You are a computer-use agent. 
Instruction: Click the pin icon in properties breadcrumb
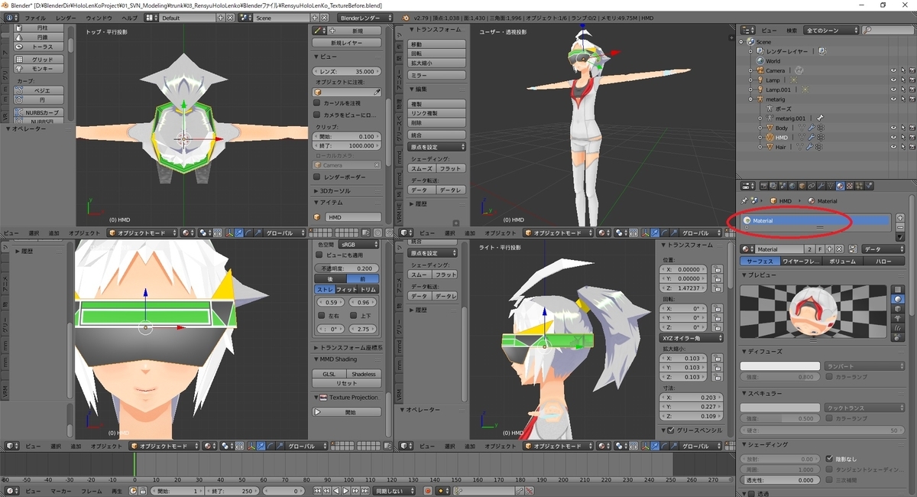(x=744, y=200)
